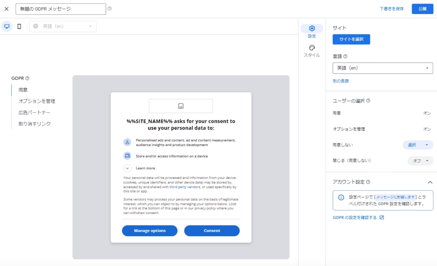Select オプションを管理 in GDPR list
This screenshot has width=437, height=266.
[37, 101]
